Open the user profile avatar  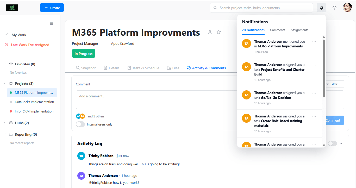pos(348,8)
